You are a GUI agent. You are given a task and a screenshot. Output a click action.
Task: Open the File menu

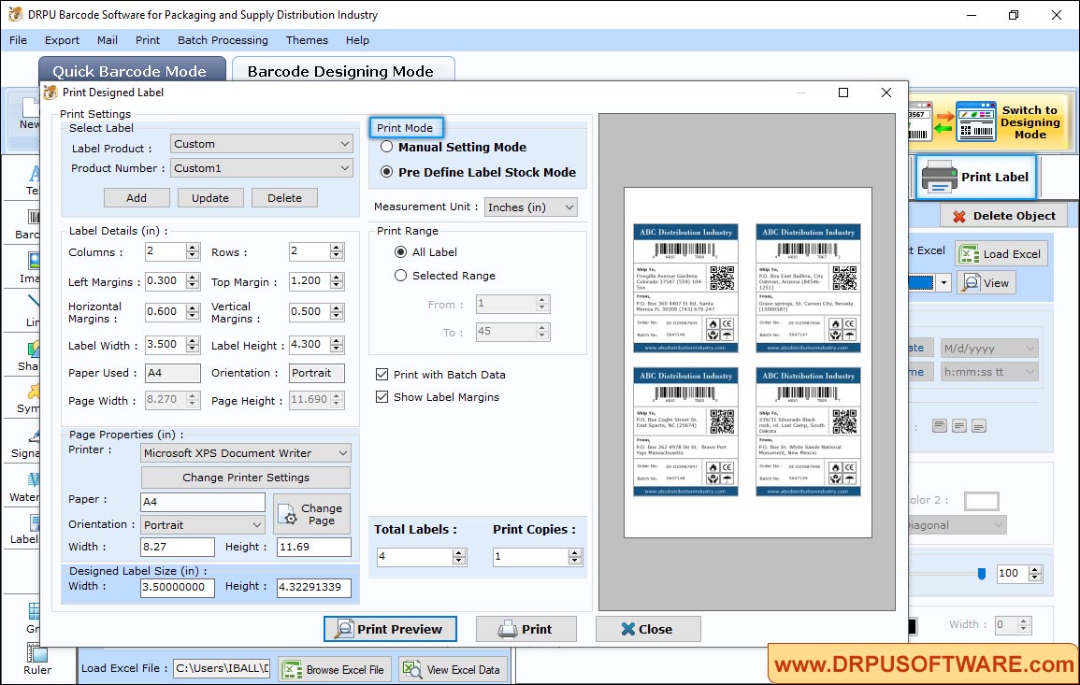coord(18,40)
